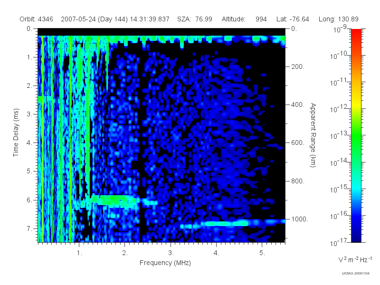Viewport: 380px width, 285px height.
Task: Click the 3. time delay tick label
Action: click(x=29, y=114)
